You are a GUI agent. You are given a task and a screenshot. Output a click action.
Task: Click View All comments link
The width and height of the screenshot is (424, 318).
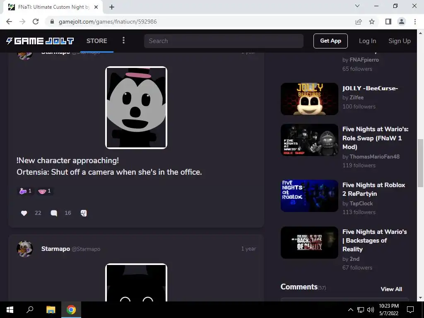point(391,289)
